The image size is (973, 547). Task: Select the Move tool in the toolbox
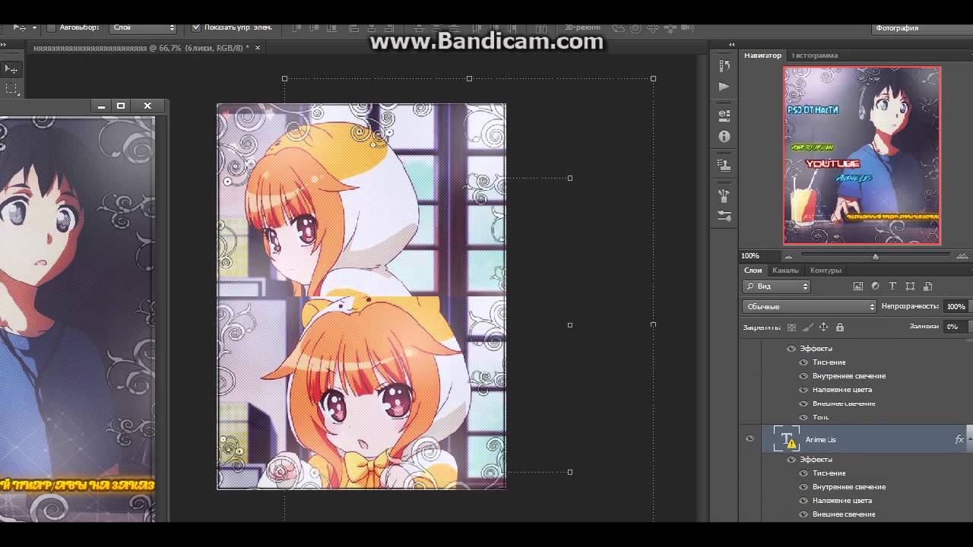point(11,69)
